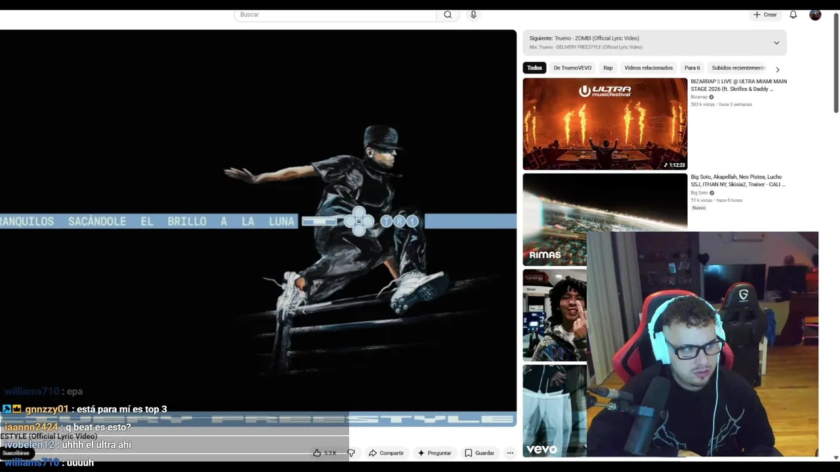Open the account avatar menu
This screenshot has width=840, height=472.
[x=815, y=14]
